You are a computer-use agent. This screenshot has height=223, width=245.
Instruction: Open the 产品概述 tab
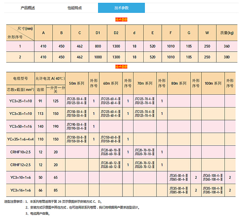(x=28, y=8)
